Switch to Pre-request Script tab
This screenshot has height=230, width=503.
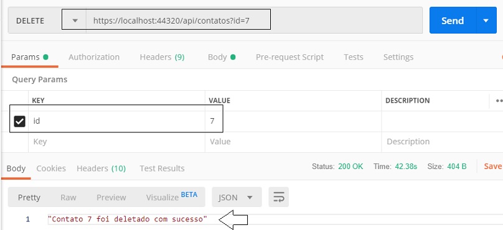tap(289, 57)
